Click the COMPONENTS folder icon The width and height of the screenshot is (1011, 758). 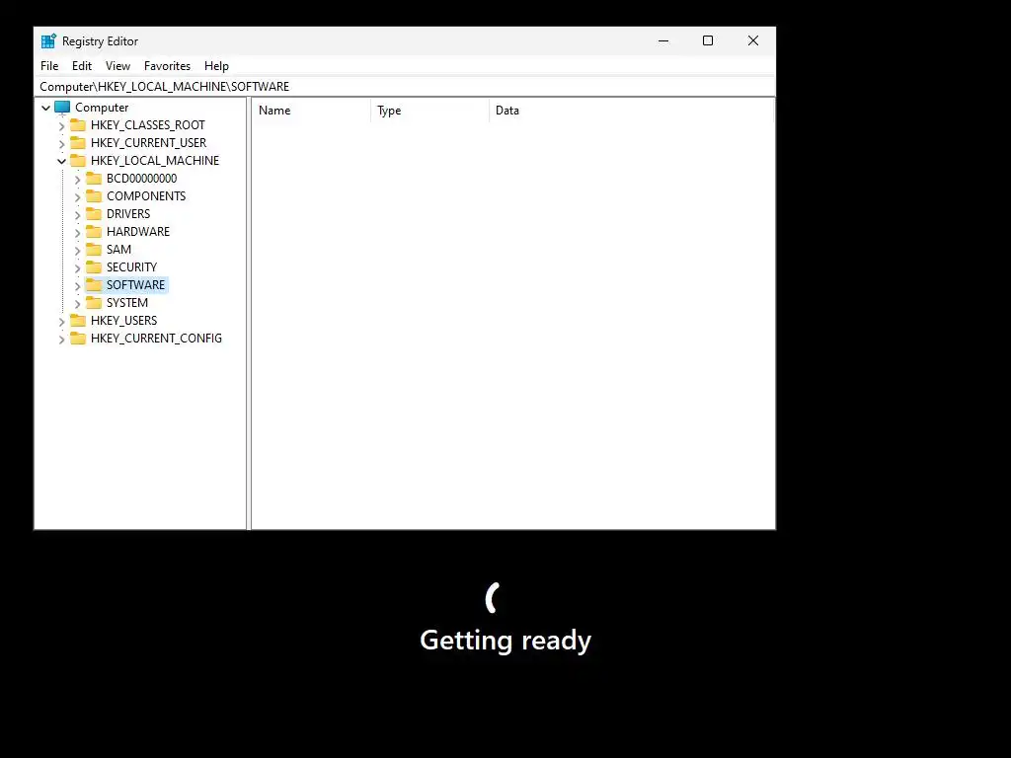click(x=94, y=196)
